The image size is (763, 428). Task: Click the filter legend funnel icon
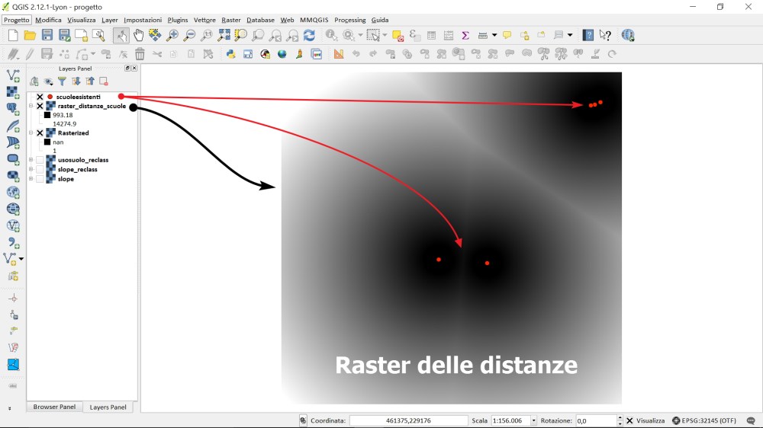(x=63, y=81)
